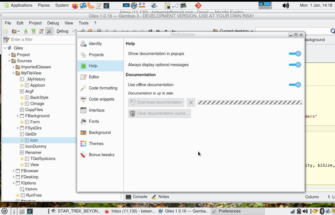Image resolution: width=335 pixels, height=215 pixels.
Task: Click the Enter a filter field
Action: 42,39
